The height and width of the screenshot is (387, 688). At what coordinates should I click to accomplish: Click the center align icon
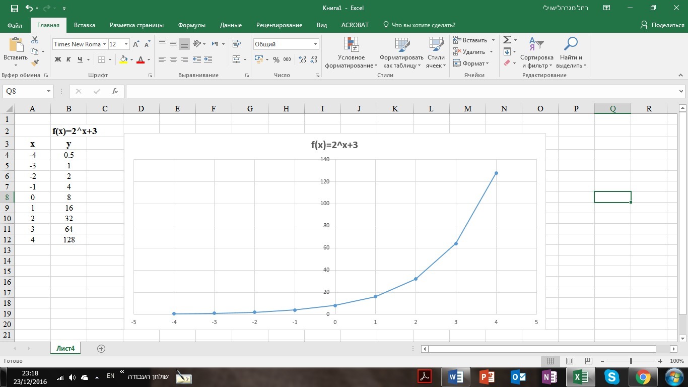click(173, 59)
